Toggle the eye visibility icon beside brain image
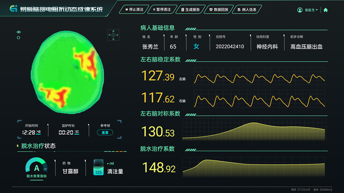 point(19,32)
